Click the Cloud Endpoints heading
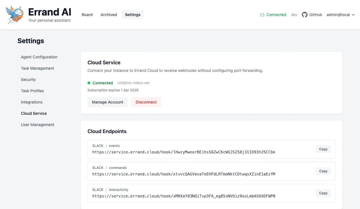The height and width of the screenshot is (209, 360). pyautogui.click(x=107, y=131)
